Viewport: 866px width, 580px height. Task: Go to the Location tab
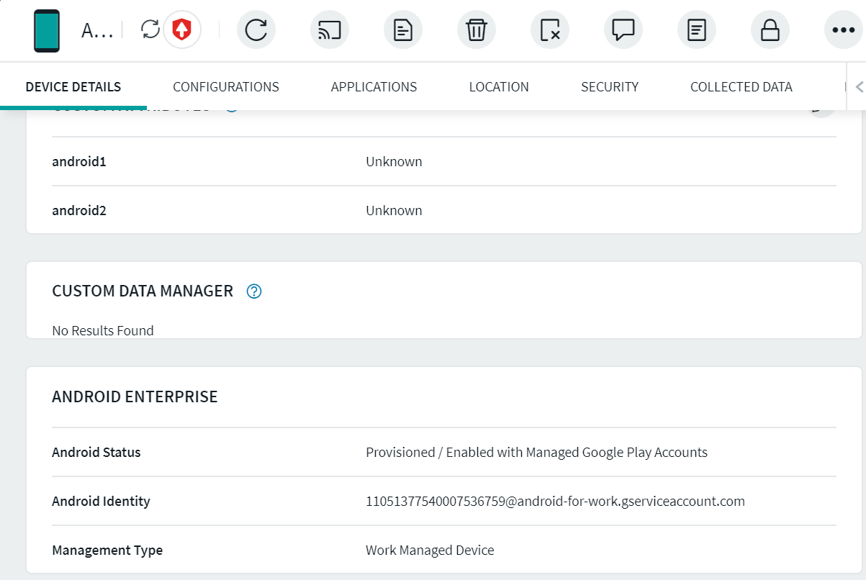(x=499, y=87)
